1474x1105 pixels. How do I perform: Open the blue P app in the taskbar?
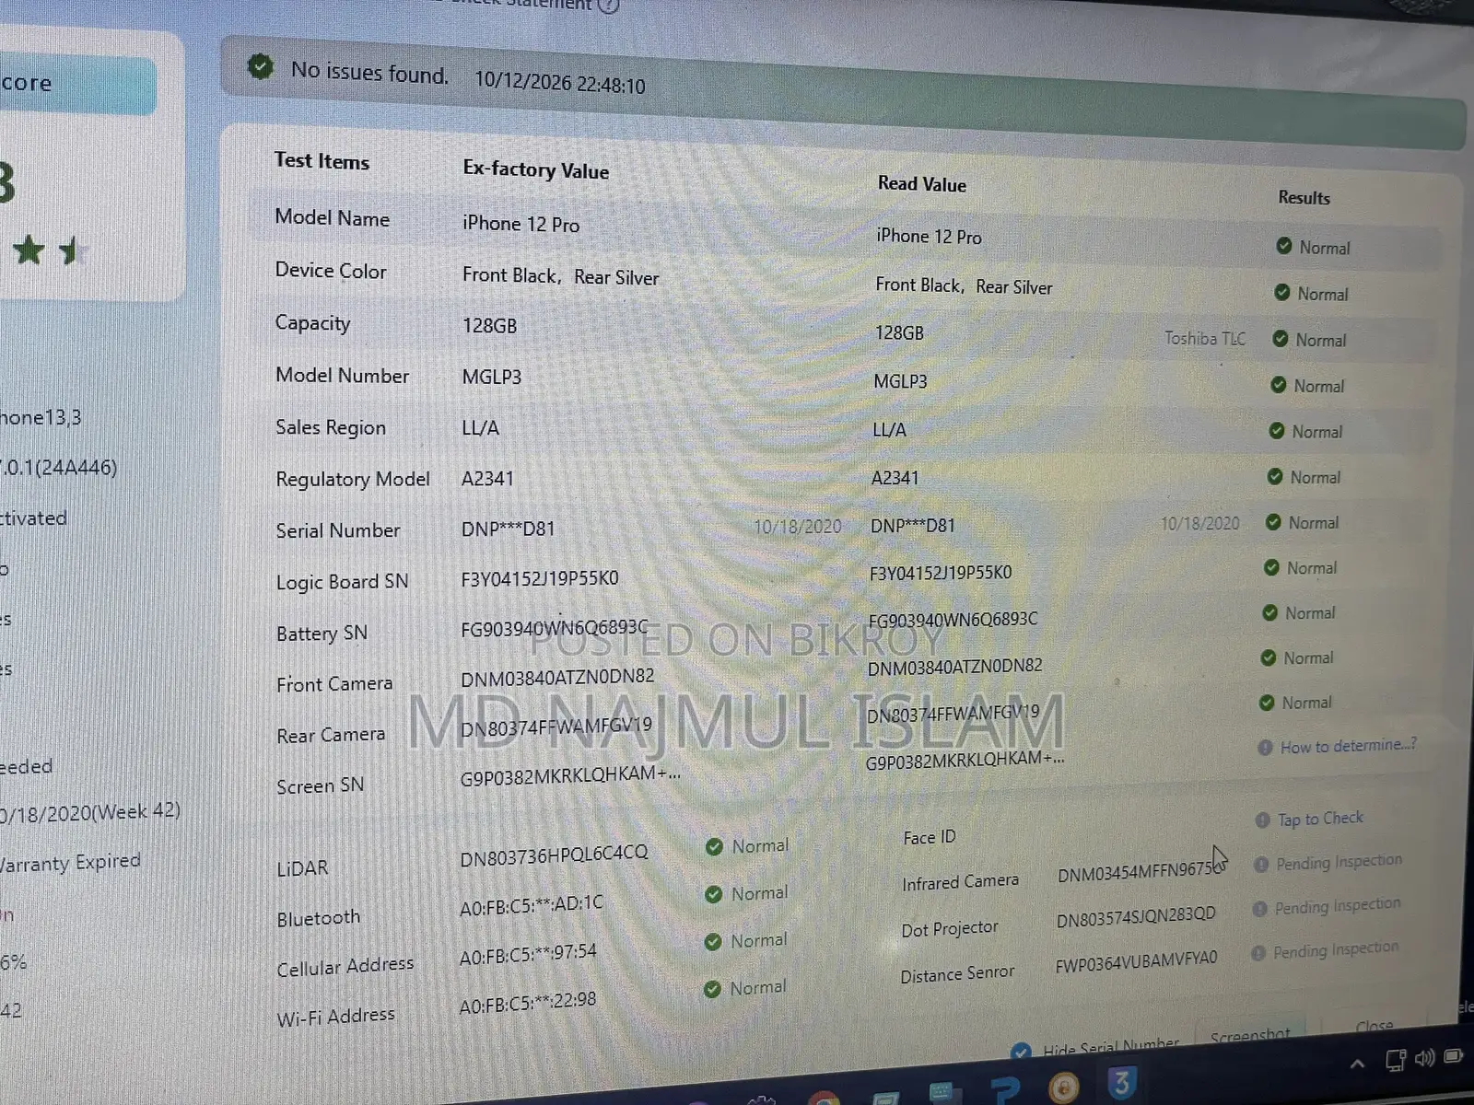coord(1004,1090)
